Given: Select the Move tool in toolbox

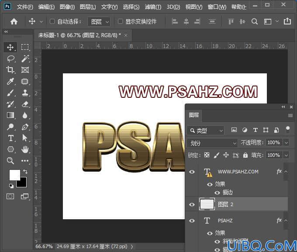Looking at the screenshot, I should (x=10, y=47).
